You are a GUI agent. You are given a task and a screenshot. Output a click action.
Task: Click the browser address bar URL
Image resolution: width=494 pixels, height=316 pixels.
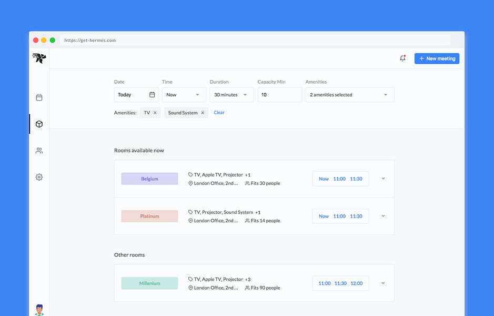pos(90,41)
